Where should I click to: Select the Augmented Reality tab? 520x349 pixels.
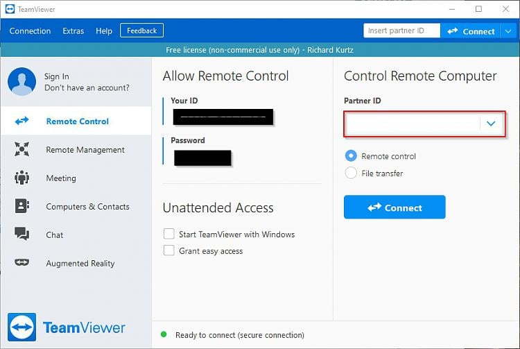[x=76, y=263]
